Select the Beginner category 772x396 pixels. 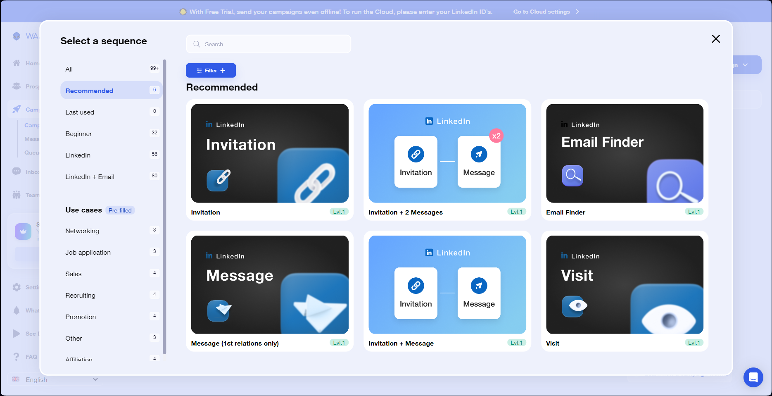(x=111, y=134)
